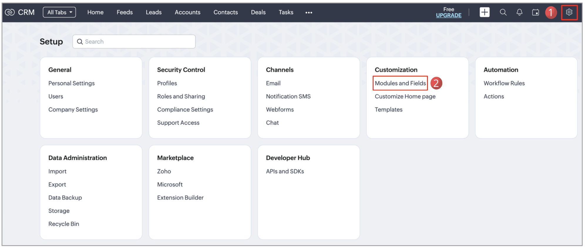Select Webforms under Channels

tap(280, 110)
